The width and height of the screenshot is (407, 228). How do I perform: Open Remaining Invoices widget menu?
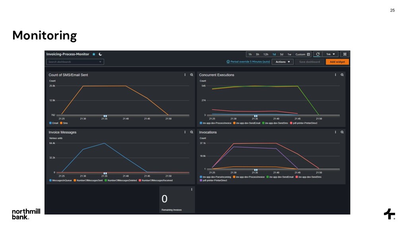[x=192, y=190]
